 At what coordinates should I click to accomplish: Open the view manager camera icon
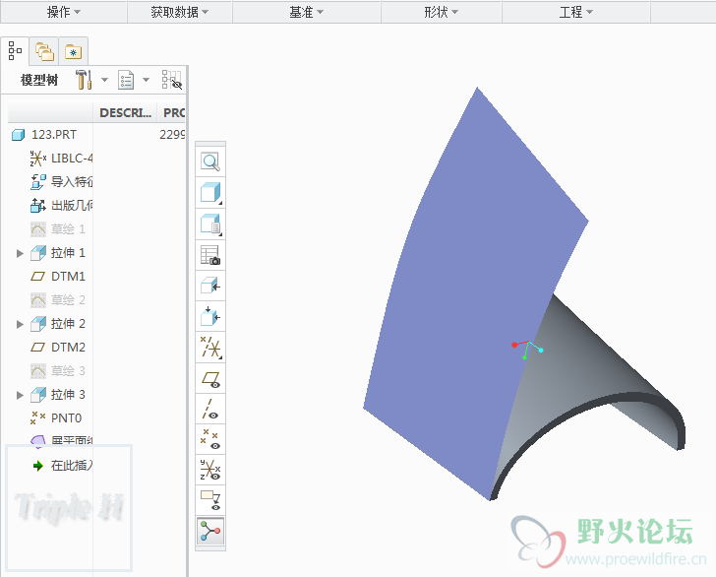click(x=210, y=255)
